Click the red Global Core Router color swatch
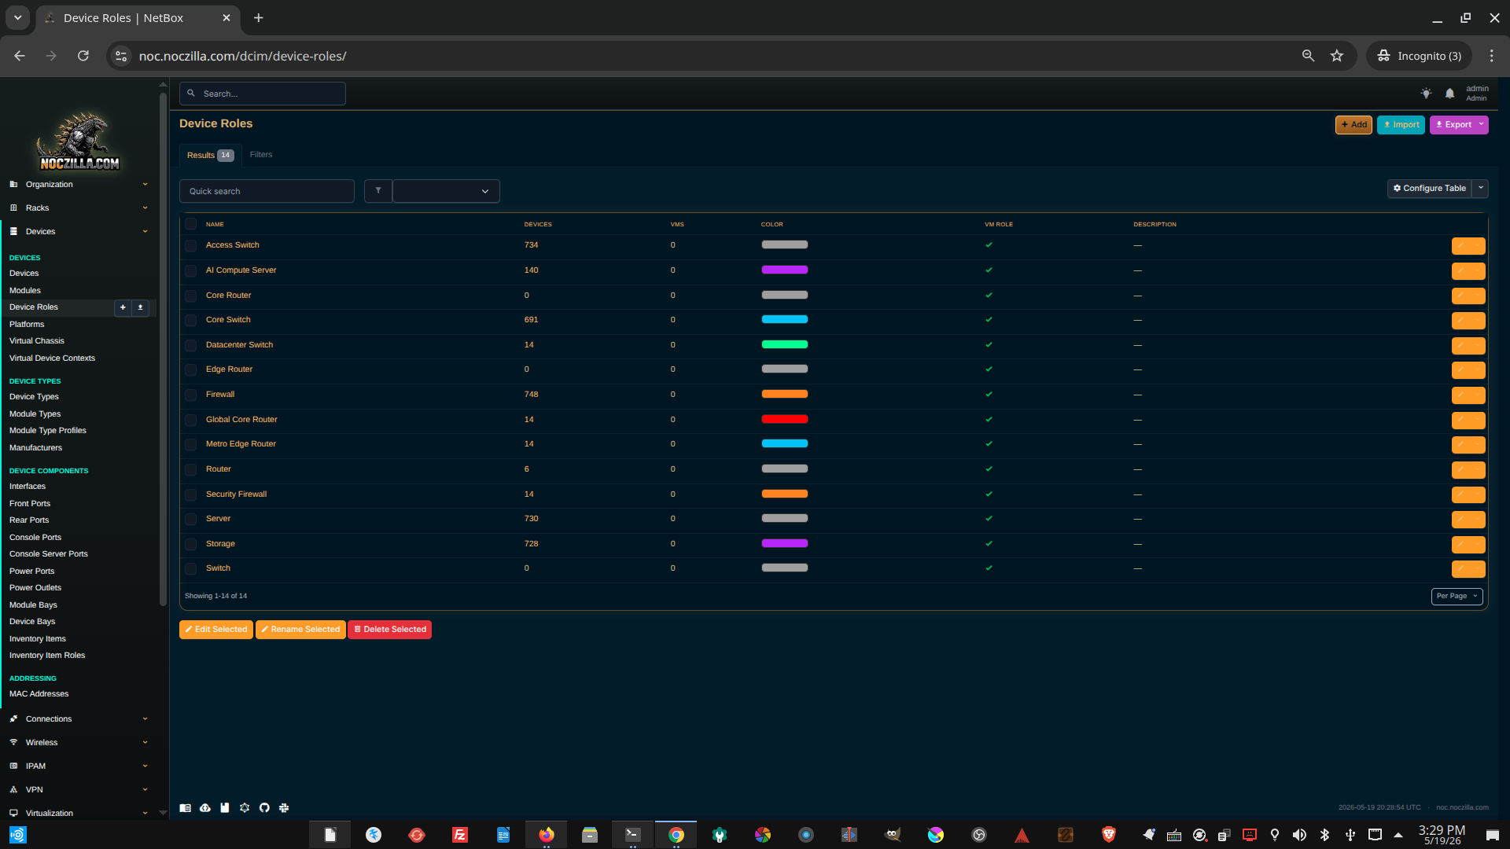This screenshot has width=1510, height=849. [784, 420]
